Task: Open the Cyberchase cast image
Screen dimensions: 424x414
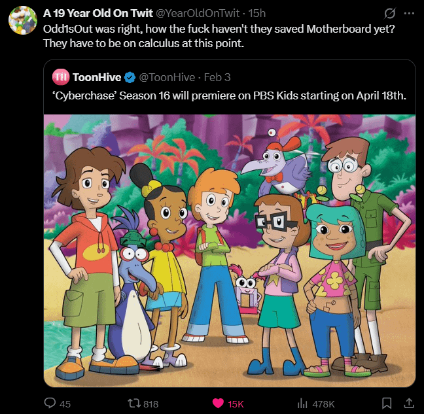Action: (230, 250)
